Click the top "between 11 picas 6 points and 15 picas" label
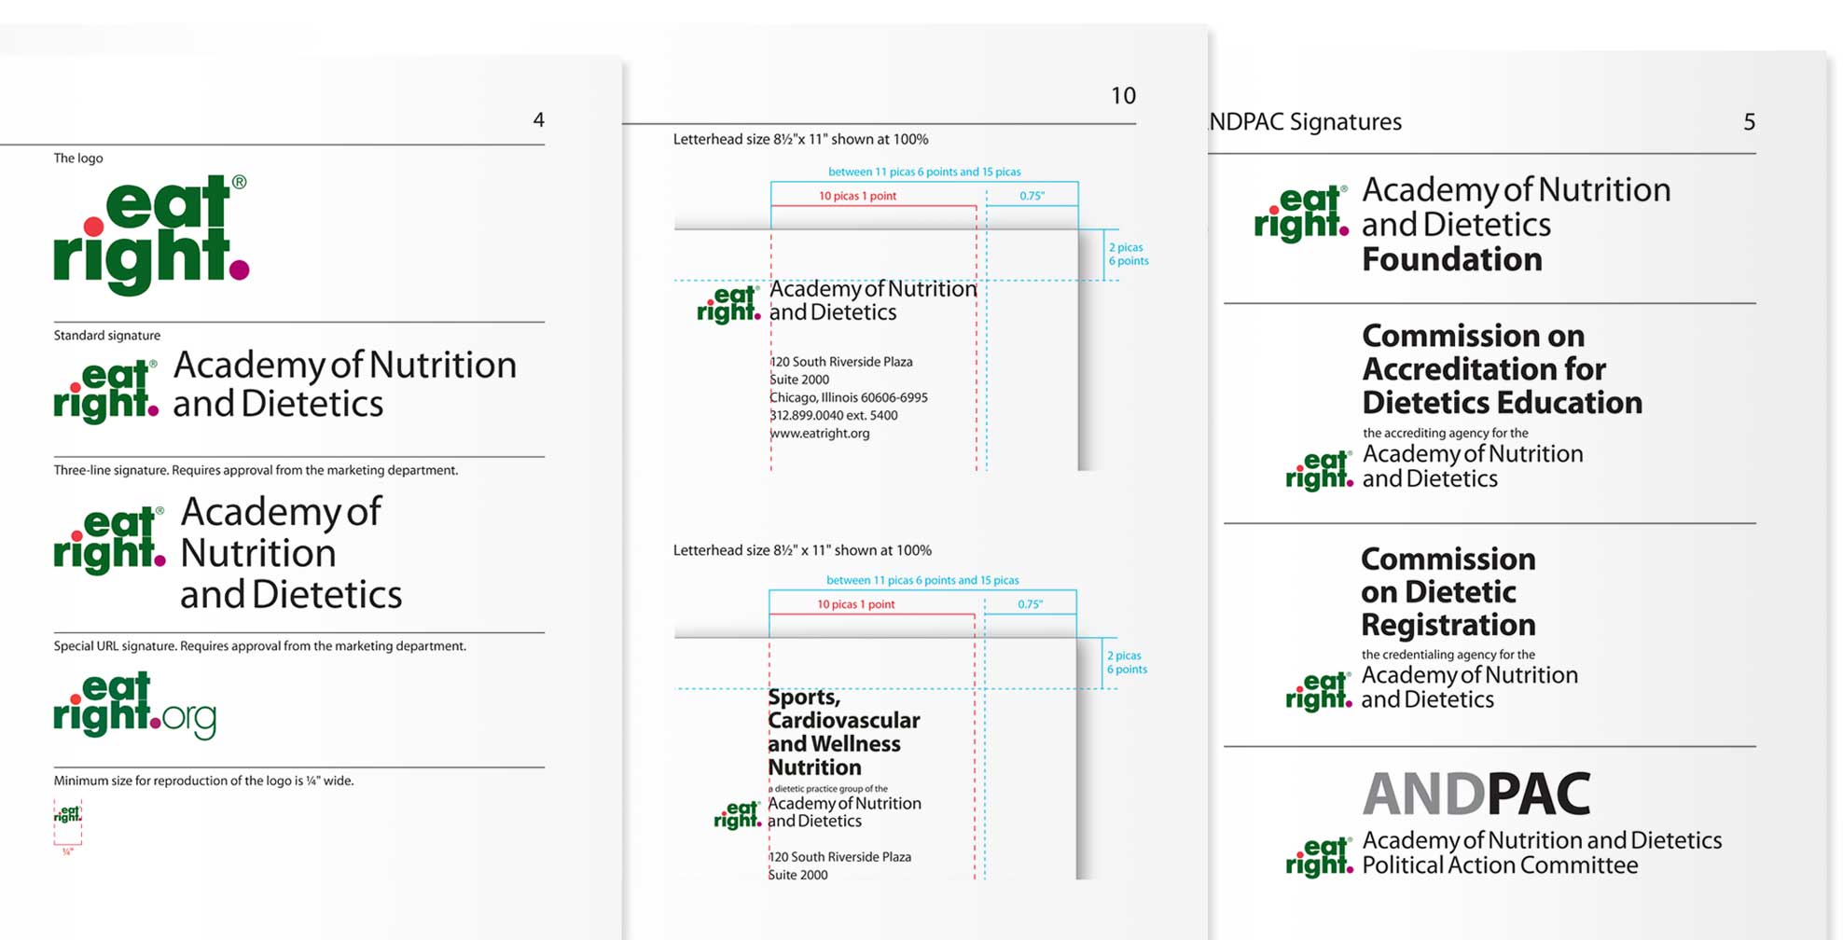Screen dimensions: 1843x940 (924, 172)
